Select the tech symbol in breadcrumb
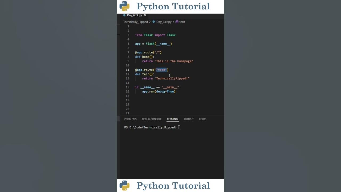The height and width of the screenshot is (192, 341). pos(182,22)
